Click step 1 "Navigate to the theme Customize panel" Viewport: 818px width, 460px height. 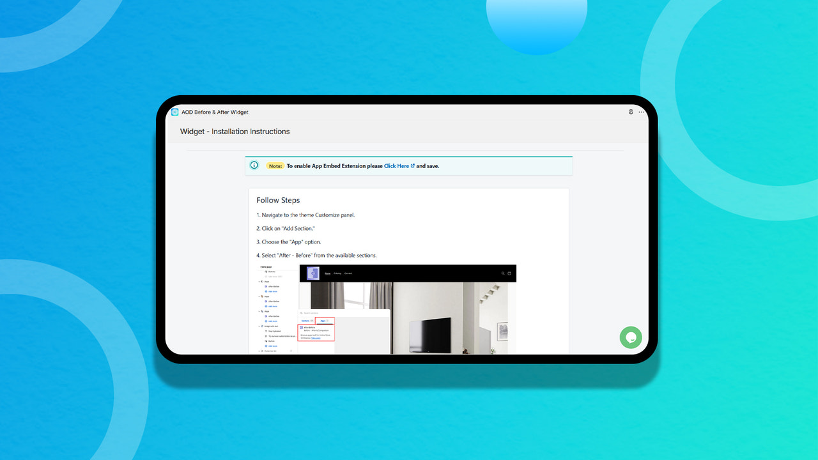coord(305,215)
